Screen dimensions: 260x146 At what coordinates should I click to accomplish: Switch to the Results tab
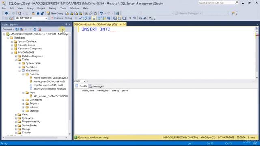tap(81, 86)
